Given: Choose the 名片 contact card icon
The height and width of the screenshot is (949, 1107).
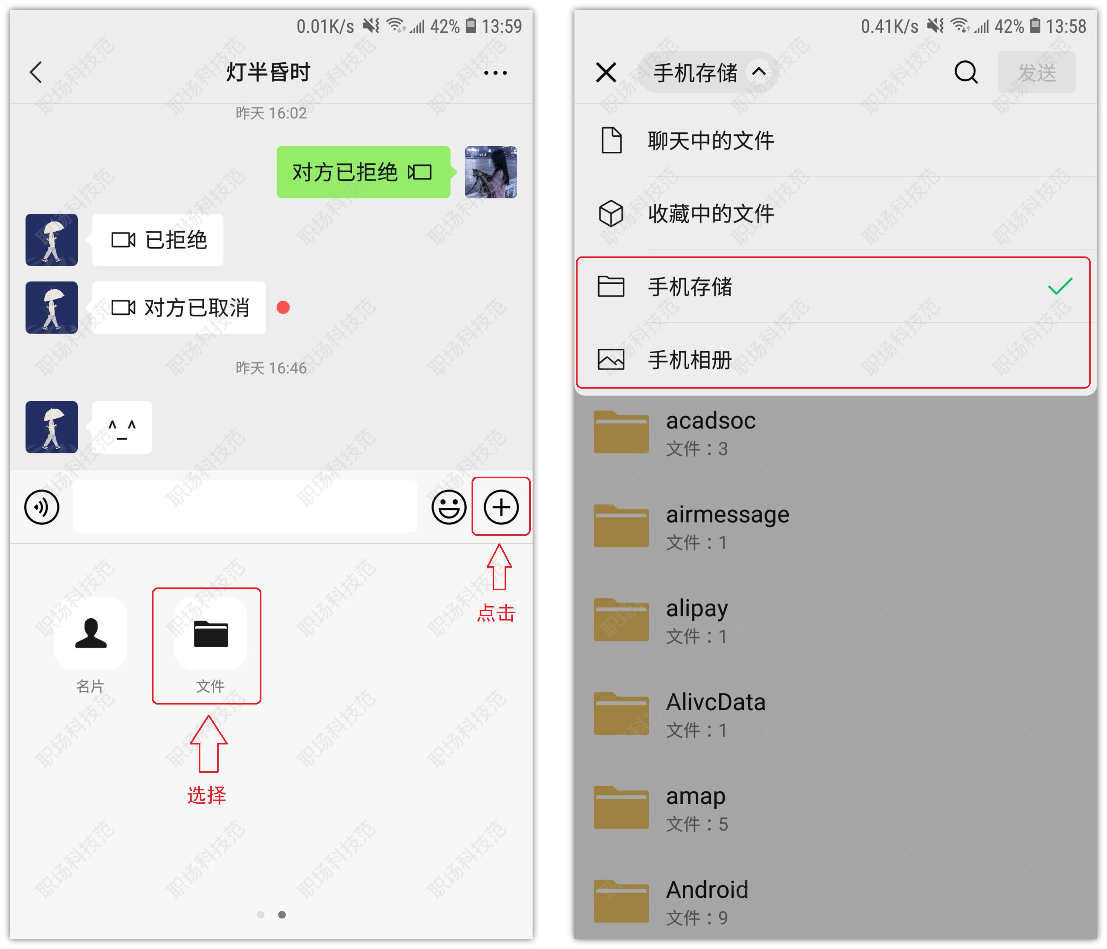Looking at the screenshot, I should click(91, 633).
